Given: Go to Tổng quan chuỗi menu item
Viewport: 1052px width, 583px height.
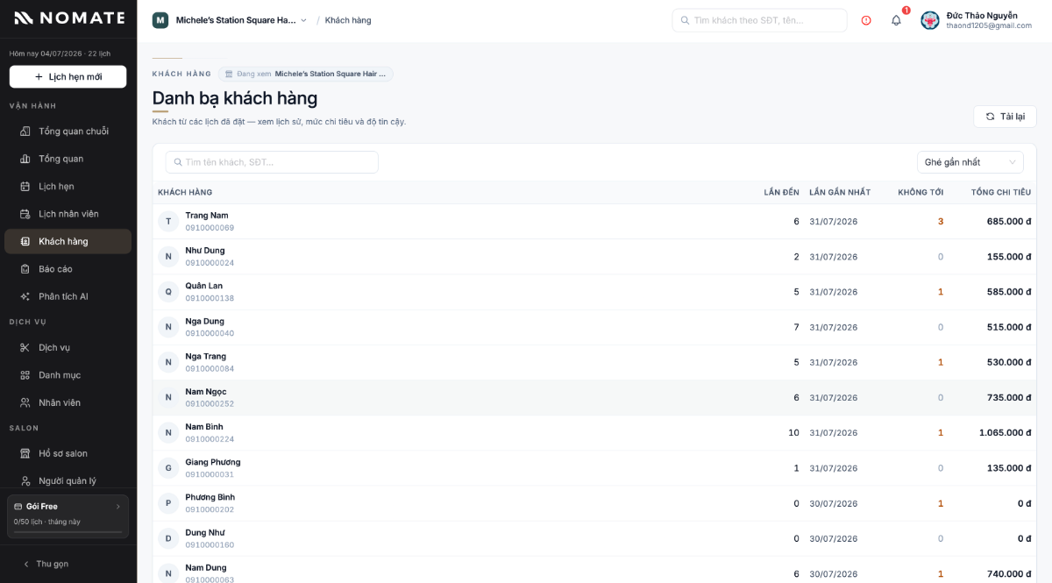Looking at the screenshot, I should click(x=68, y=132).
